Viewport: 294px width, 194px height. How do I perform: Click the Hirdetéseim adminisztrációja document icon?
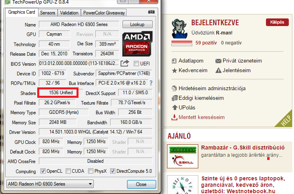point(174,88)
